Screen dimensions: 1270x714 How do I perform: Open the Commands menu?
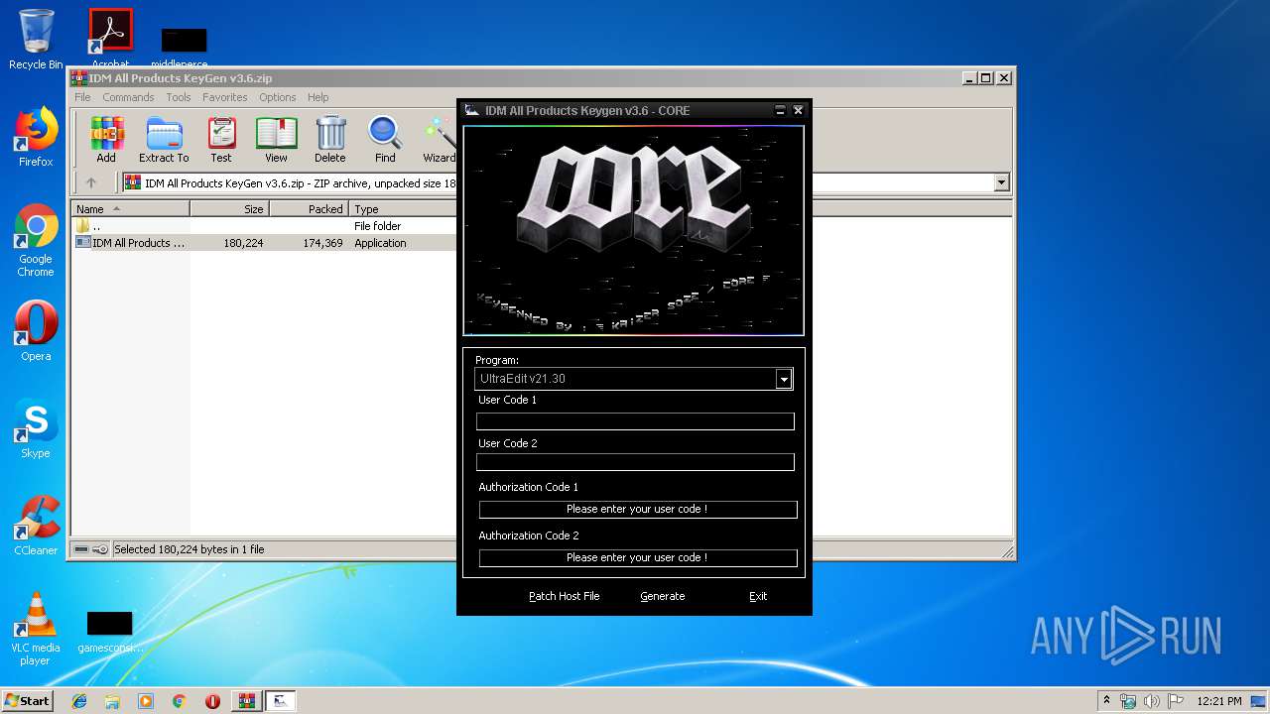(x=128, y=97)
